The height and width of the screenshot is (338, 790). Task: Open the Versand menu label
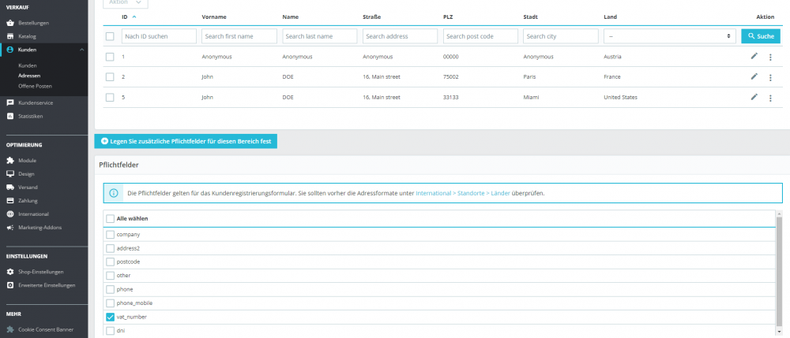tap(28, 188)
